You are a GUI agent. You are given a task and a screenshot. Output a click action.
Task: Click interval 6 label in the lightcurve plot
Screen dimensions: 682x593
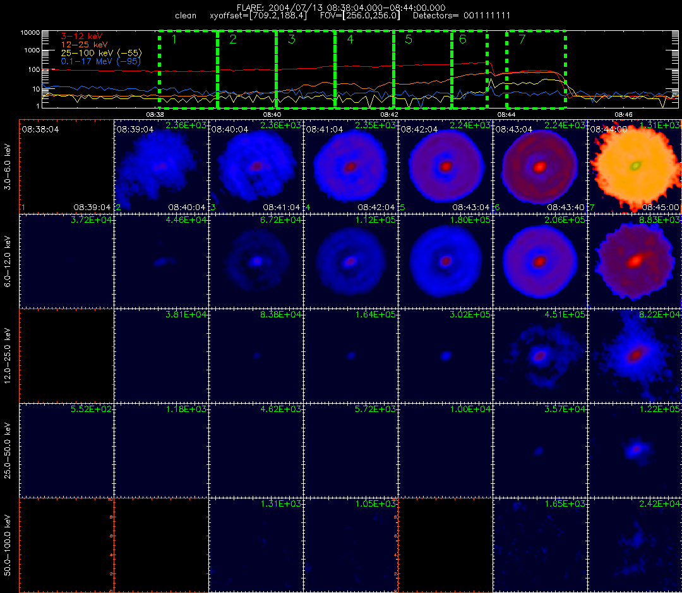[x=463, y=40]
